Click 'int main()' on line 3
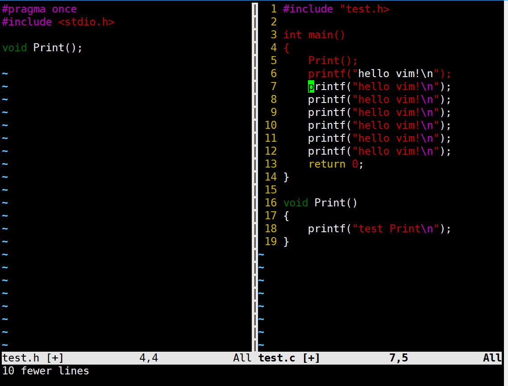This screenshot has width=508, height=386. [x=314, y=35]
